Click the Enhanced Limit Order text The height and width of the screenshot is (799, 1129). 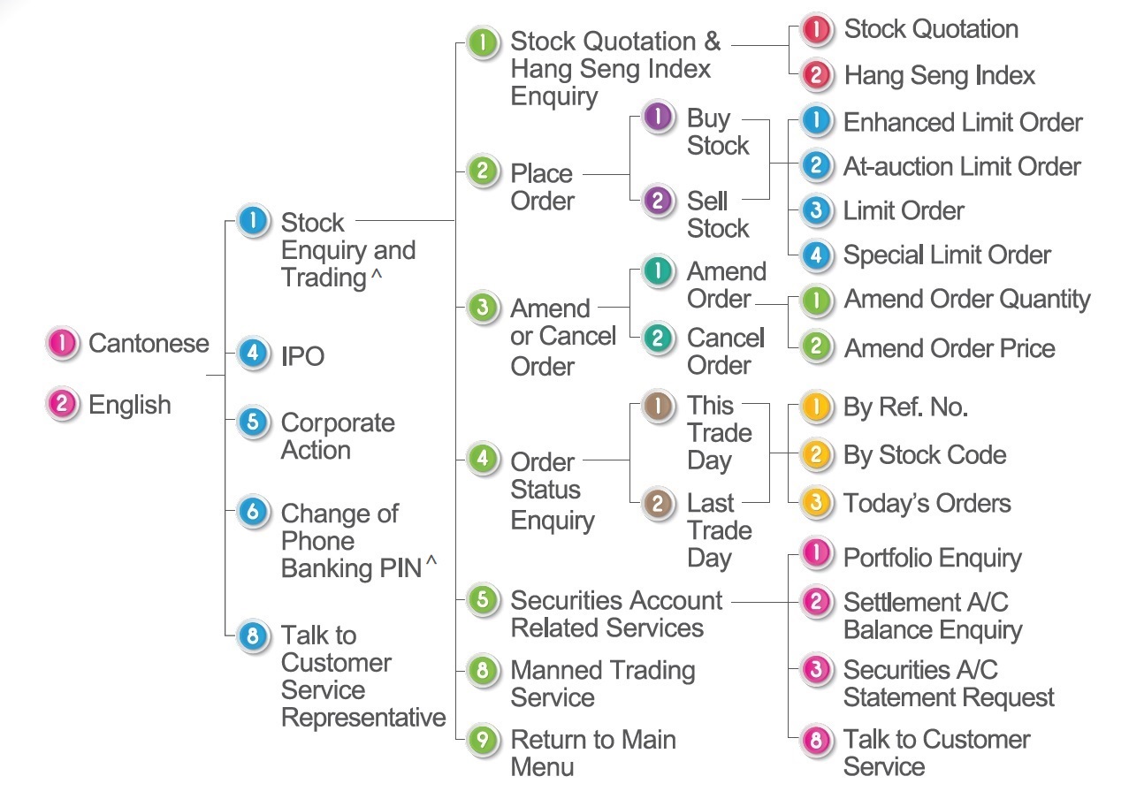tap(963, 122)
